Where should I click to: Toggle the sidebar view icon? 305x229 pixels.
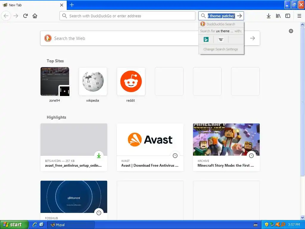click(x=288, y=16)
